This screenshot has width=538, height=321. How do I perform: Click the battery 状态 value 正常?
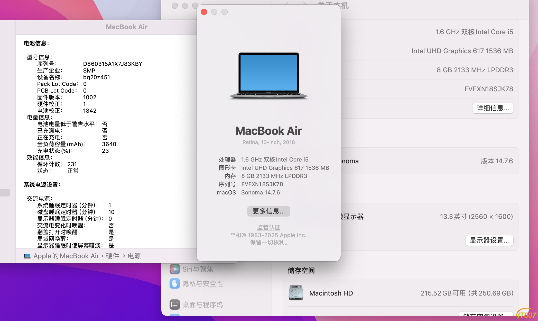[73, 171]
